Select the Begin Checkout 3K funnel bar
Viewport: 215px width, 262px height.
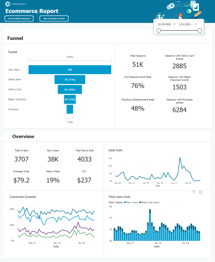(x=70, y=99)
